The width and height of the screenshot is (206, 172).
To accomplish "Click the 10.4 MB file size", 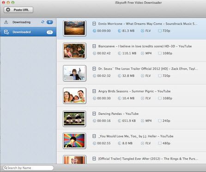I will pyautogui.click(x=128, y=98).
